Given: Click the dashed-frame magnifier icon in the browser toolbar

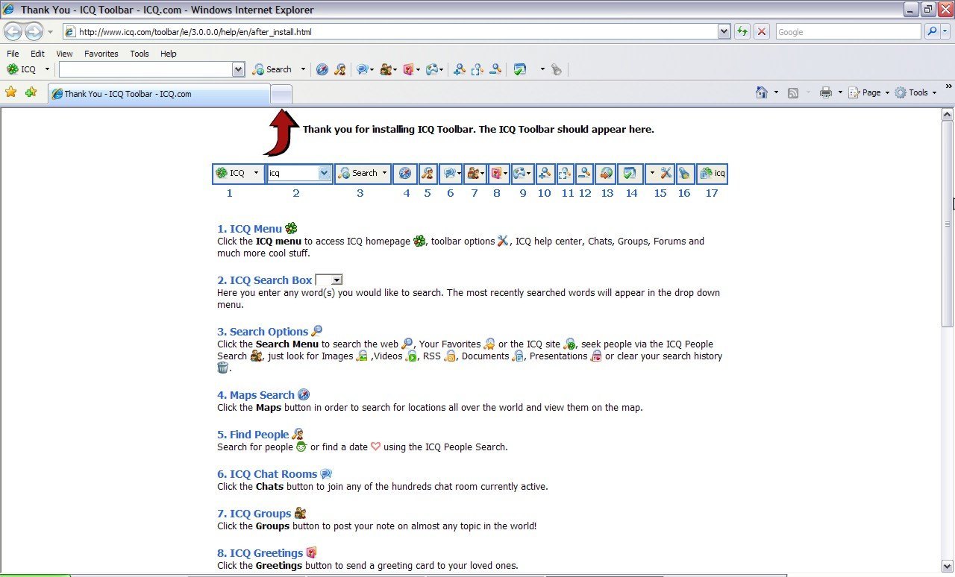Looking at the screenshot, I should [x=477, y=69].
